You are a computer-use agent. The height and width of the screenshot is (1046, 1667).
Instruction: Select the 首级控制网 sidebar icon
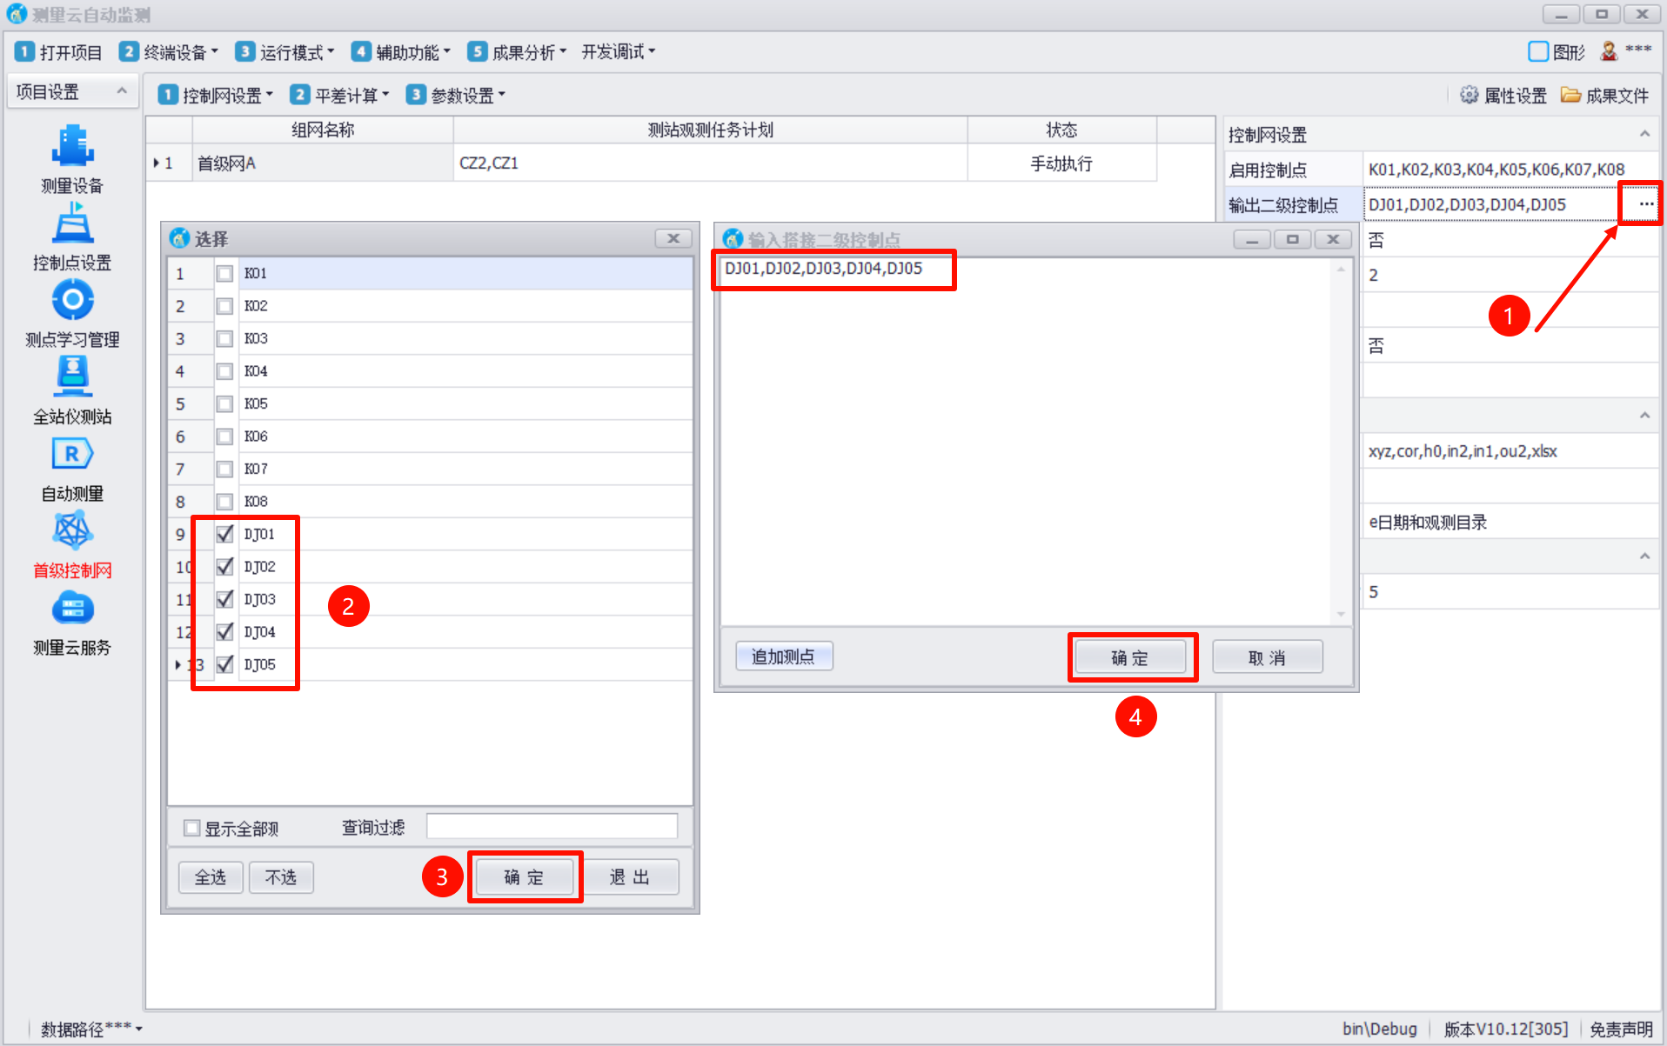click(72, 531)
